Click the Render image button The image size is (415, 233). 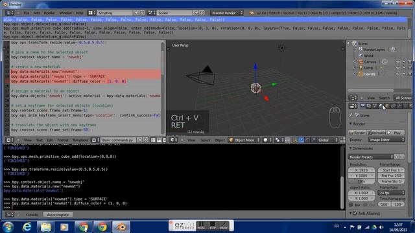[357, 133]
